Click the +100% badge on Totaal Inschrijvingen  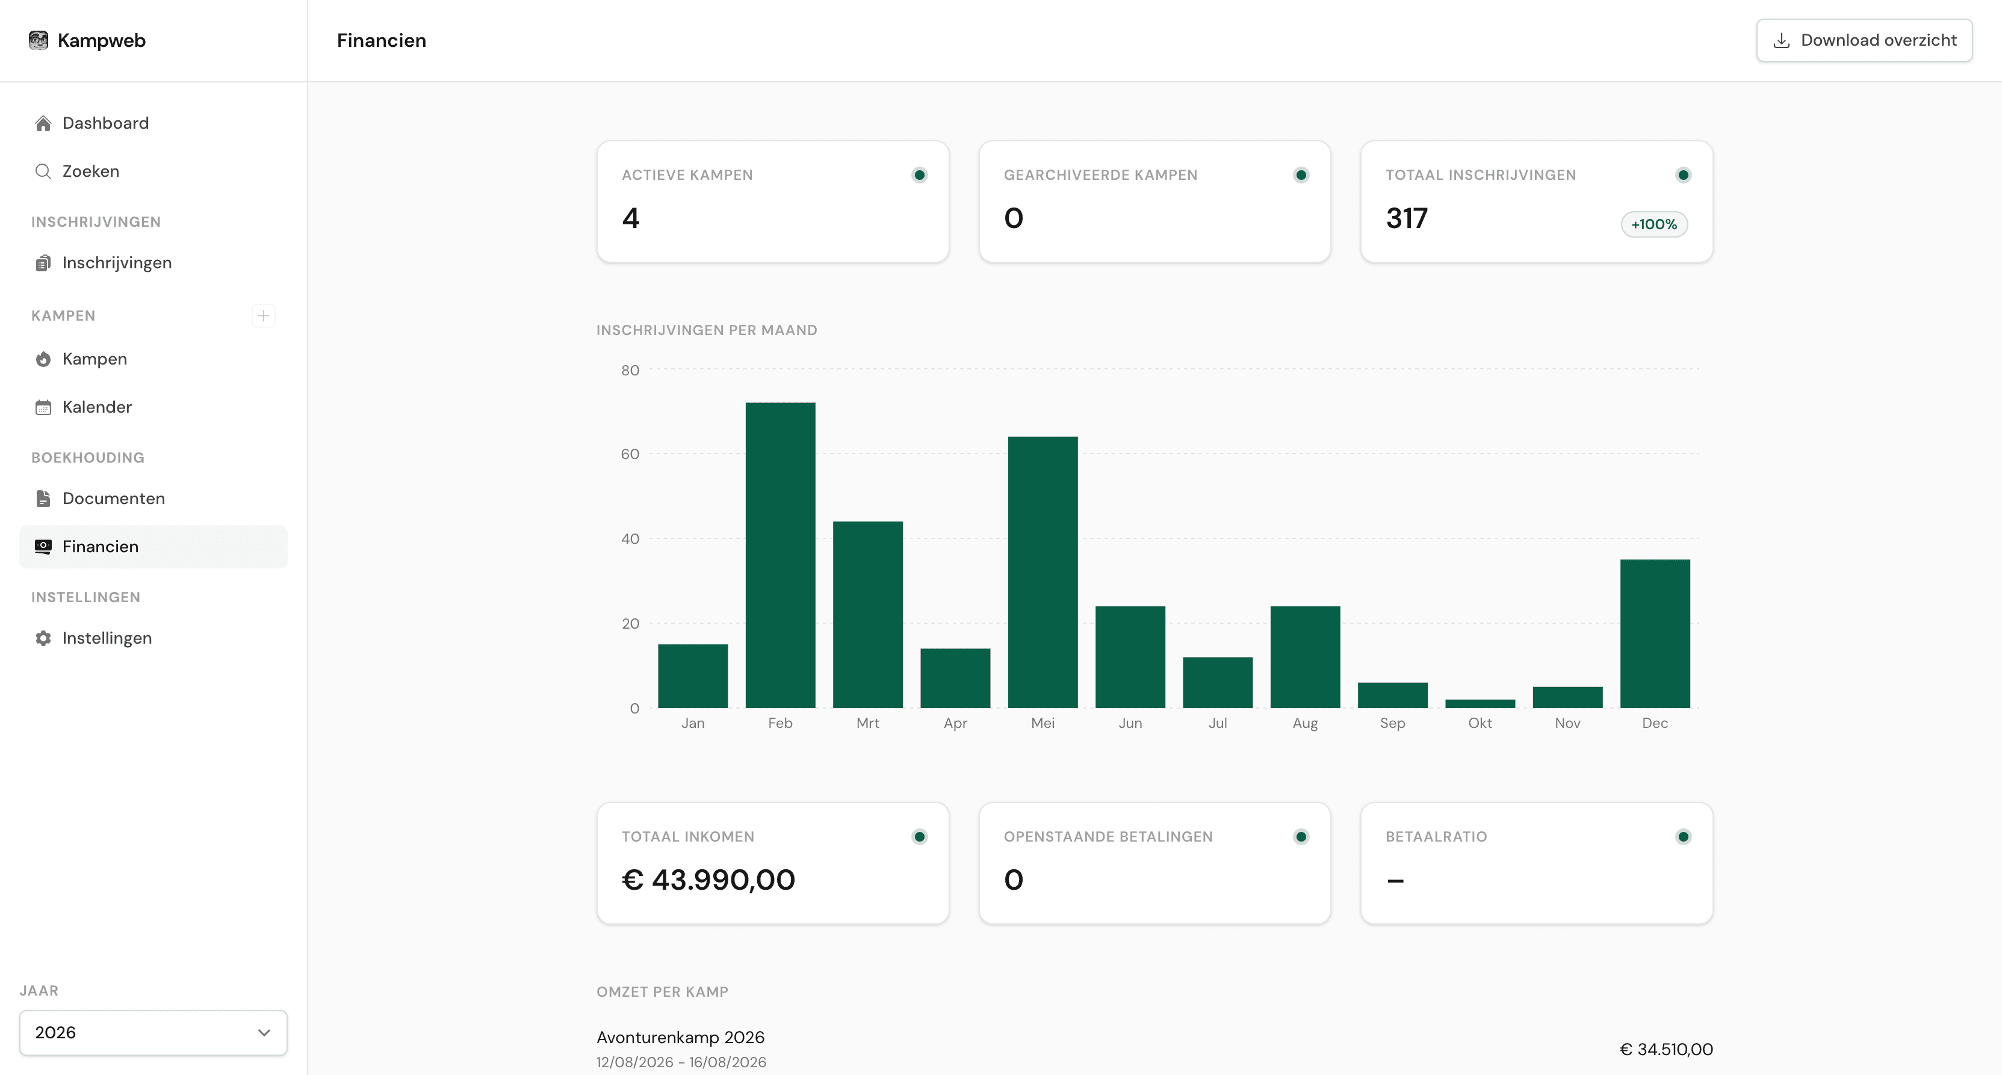1654,224
